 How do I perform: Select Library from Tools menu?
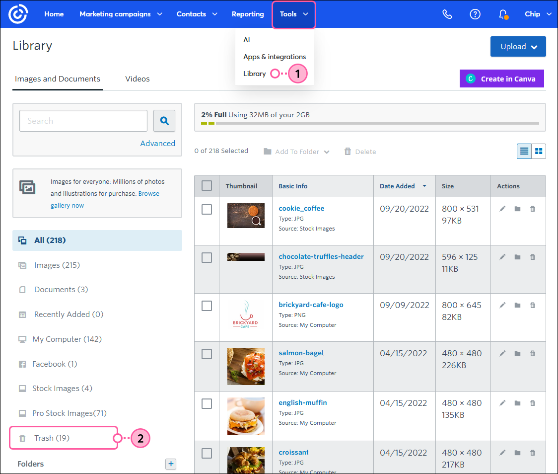click(255, 74)
